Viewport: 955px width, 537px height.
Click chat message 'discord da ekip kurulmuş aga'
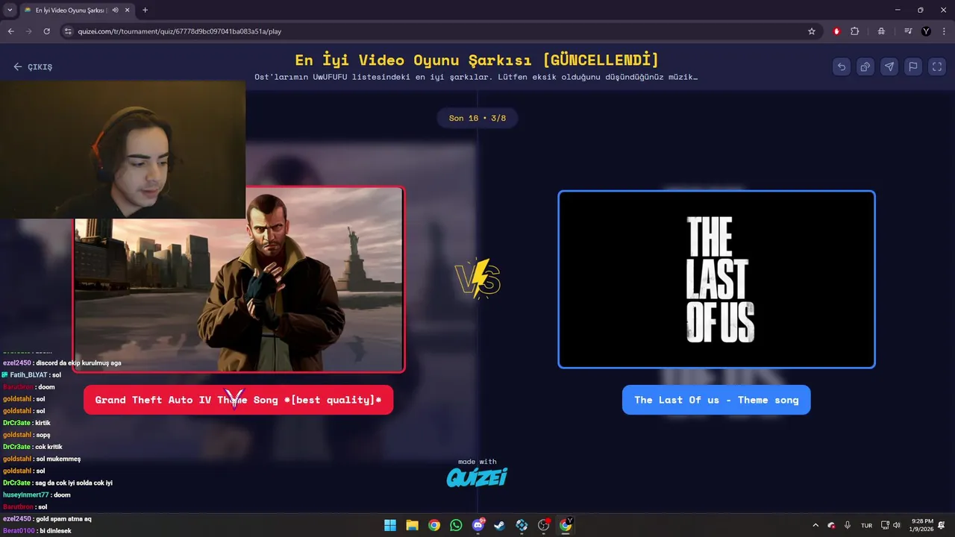pyautogui.click(x=78, y=363)
